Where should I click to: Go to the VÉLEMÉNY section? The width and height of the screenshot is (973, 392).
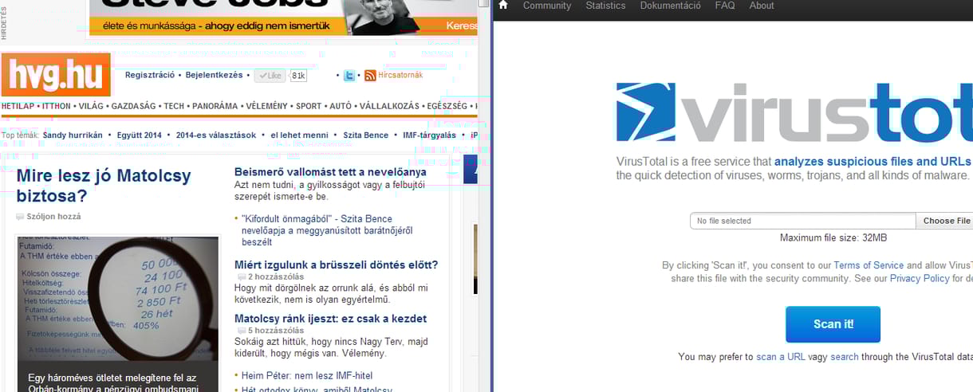point(267,106)
